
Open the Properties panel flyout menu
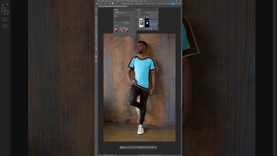pos(135,10)
